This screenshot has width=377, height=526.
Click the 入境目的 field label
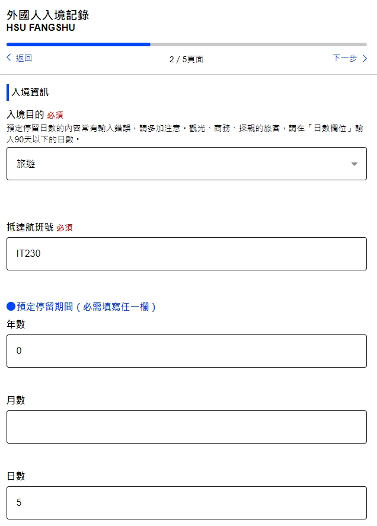[x=25, y=114]
